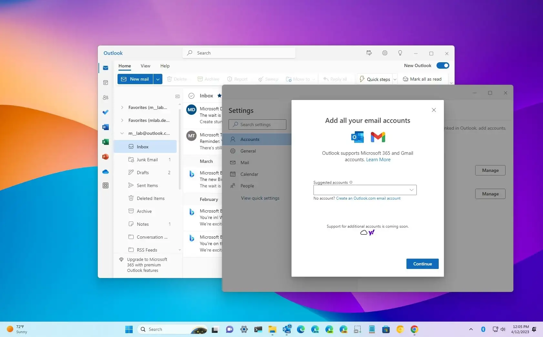Open Calendar from the left app rail
Screen dimensions: 543x337
(x=106, y=83)
